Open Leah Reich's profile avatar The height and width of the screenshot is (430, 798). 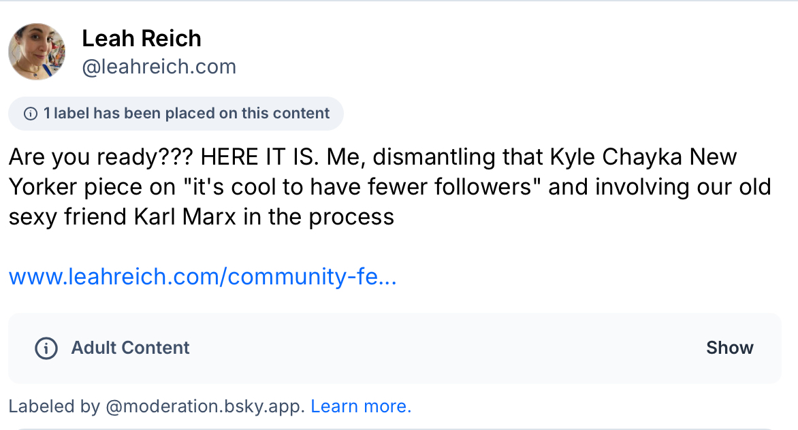(x=37, y=52)
